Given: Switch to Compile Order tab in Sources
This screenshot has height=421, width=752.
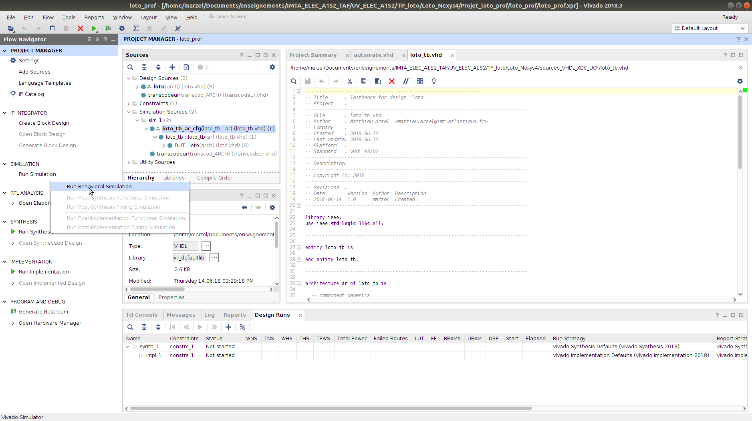Looking at the screenshot, I should [x=215, y=178].
